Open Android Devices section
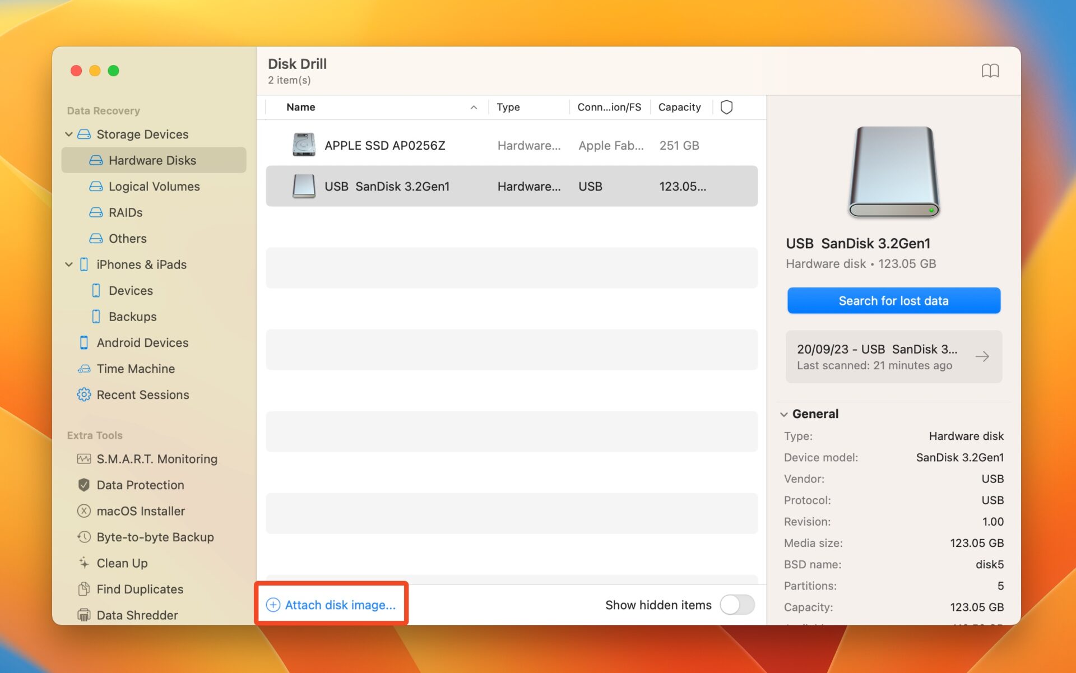 coord(142,342)
